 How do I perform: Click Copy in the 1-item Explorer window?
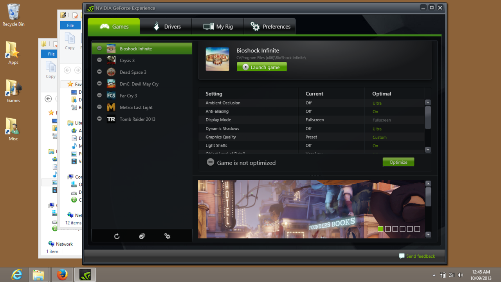[x=50, y=70]
